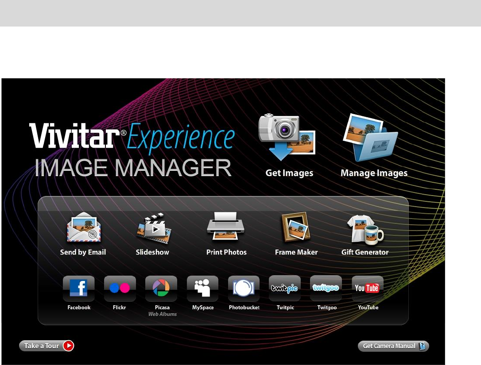Click the YouTube icon
Viewport: 481px width, 365px height.
pos(368,288)
